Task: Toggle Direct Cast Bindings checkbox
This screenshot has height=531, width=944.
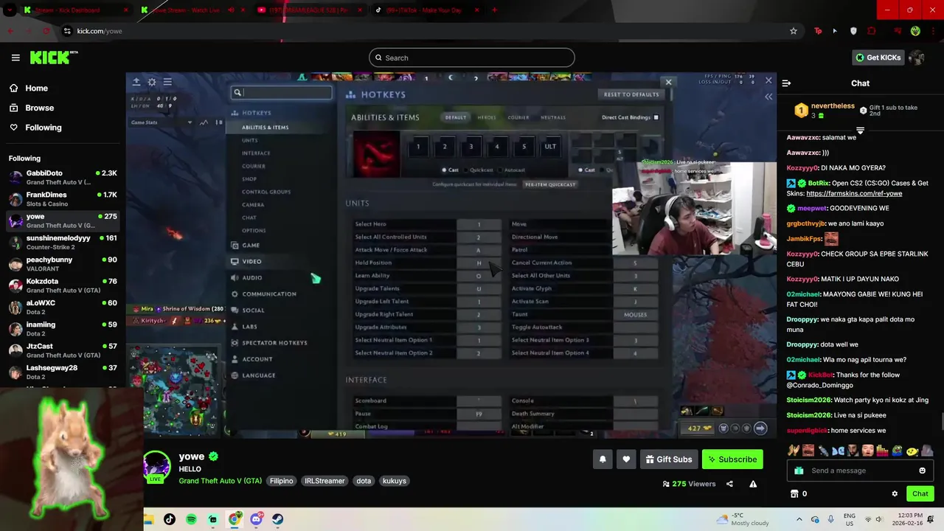Action: pos(656,117)
